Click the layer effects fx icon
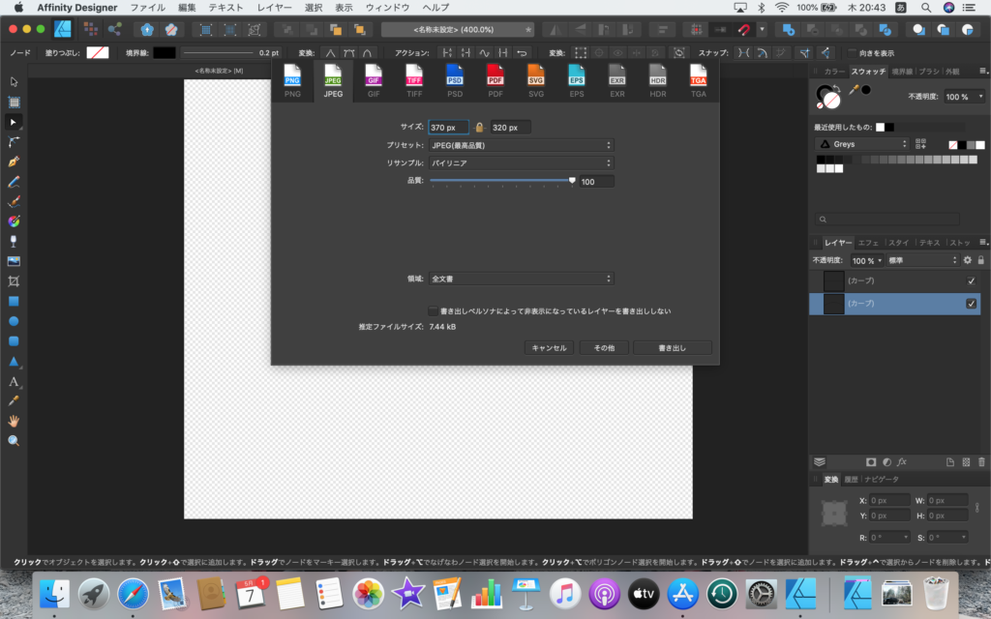Screen dimensions: 991x619 (902, 462)
